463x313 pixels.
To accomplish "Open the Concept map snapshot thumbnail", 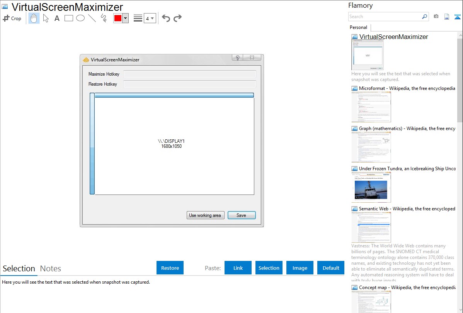I will pos(371,302).
